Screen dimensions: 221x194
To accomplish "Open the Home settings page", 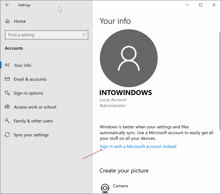I will pos(20,21).
